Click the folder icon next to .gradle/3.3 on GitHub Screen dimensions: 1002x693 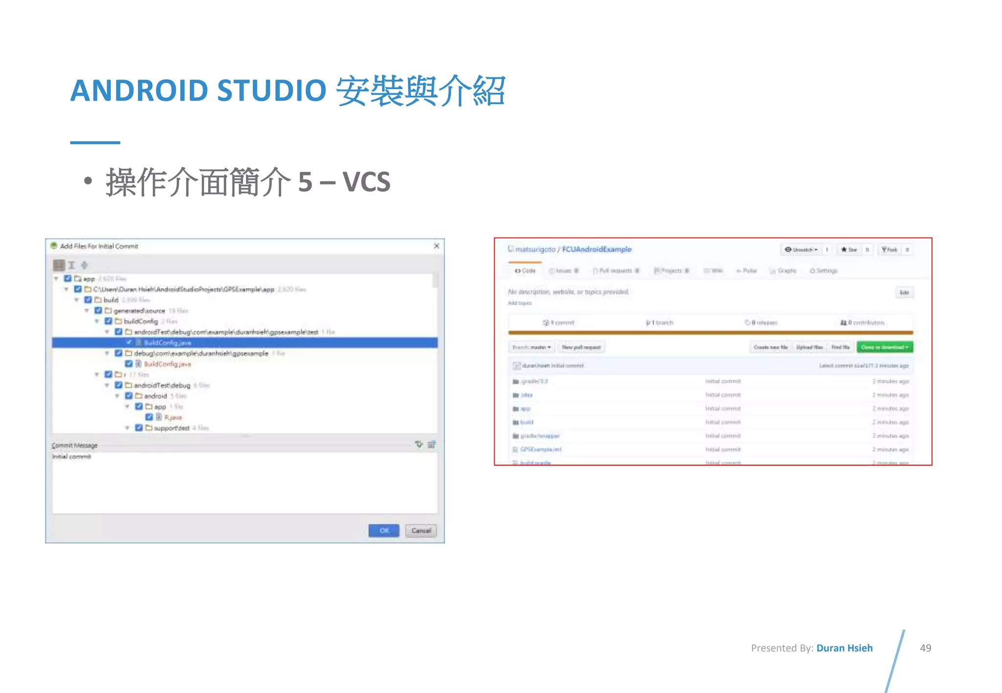pos(515,381)
